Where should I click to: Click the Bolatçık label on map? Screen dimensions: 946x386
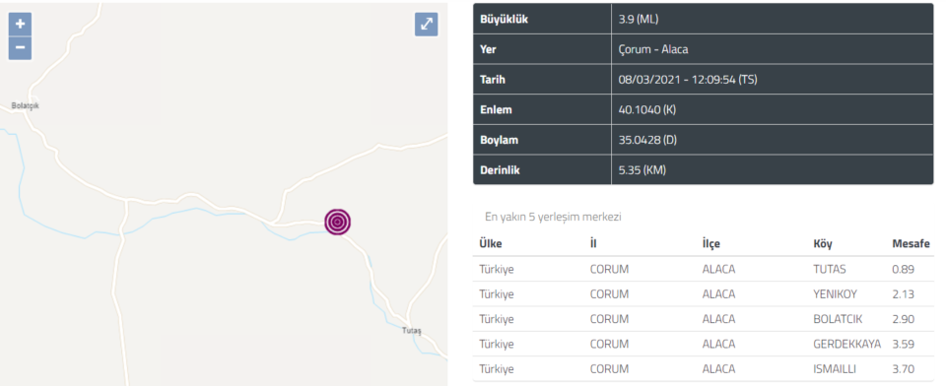tap(26, 105)
